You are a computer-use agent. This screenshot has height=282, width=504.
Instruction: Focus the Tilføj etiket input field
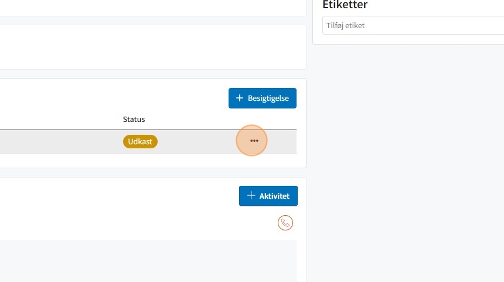tap(413, 25)
